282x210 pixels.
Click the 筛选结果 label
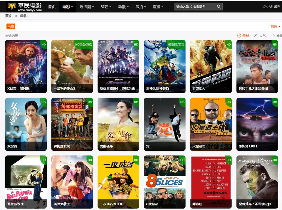pyautogui.click(x=11, y=36)
